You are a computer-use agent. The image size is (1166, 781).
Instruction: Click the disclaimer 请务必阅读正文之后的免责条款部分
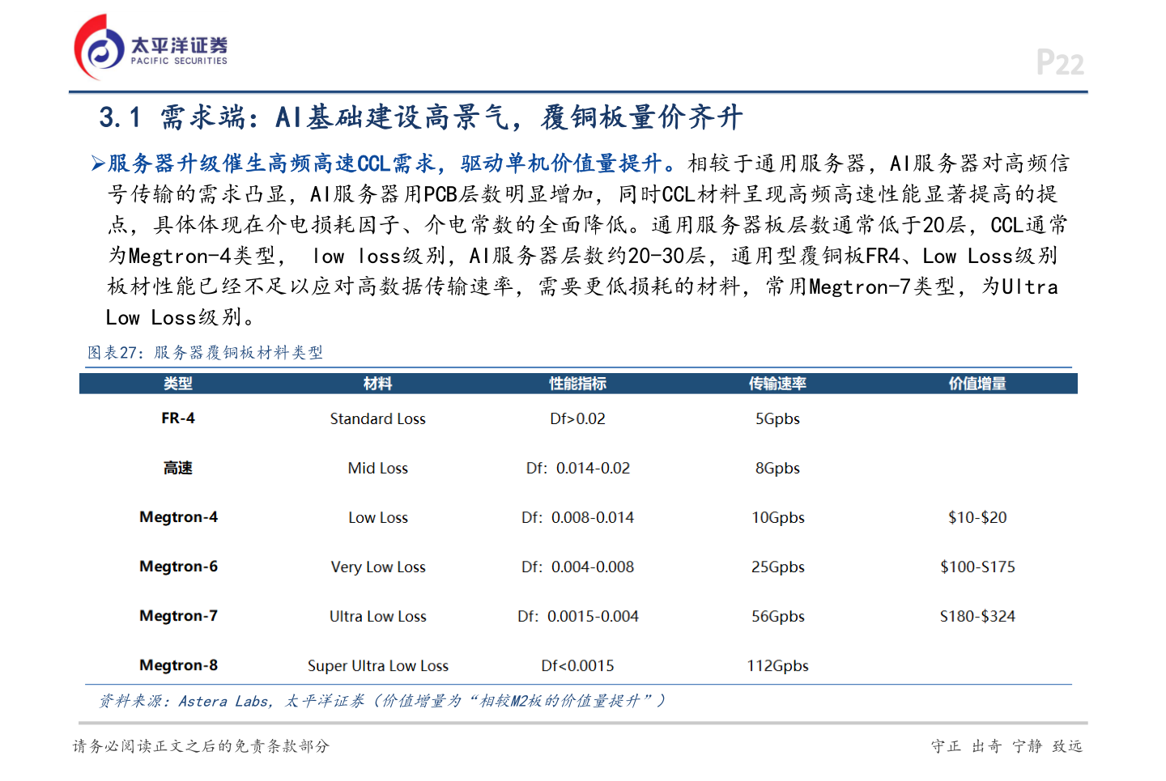tap(202, 745)
